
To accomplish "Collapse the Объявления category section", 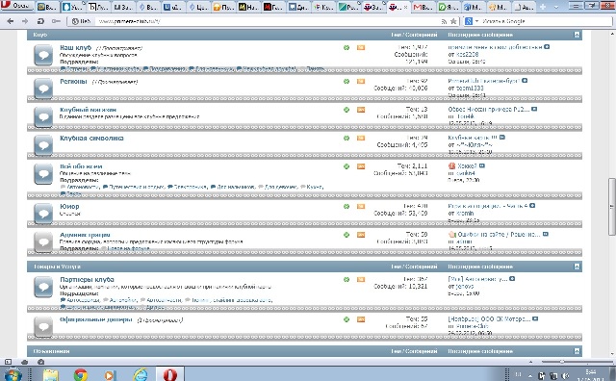I will click(577, 351).
